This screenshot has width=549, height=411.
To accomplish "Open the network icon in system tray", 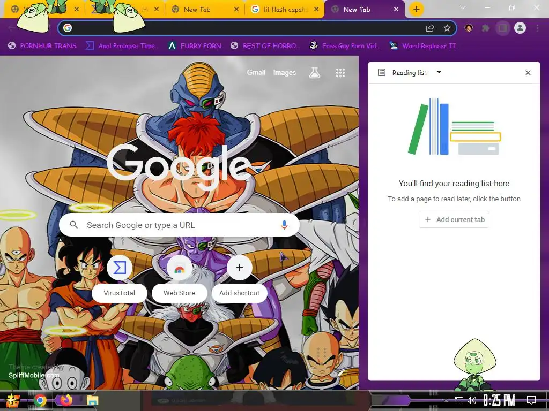I will (x=459, y=400).
